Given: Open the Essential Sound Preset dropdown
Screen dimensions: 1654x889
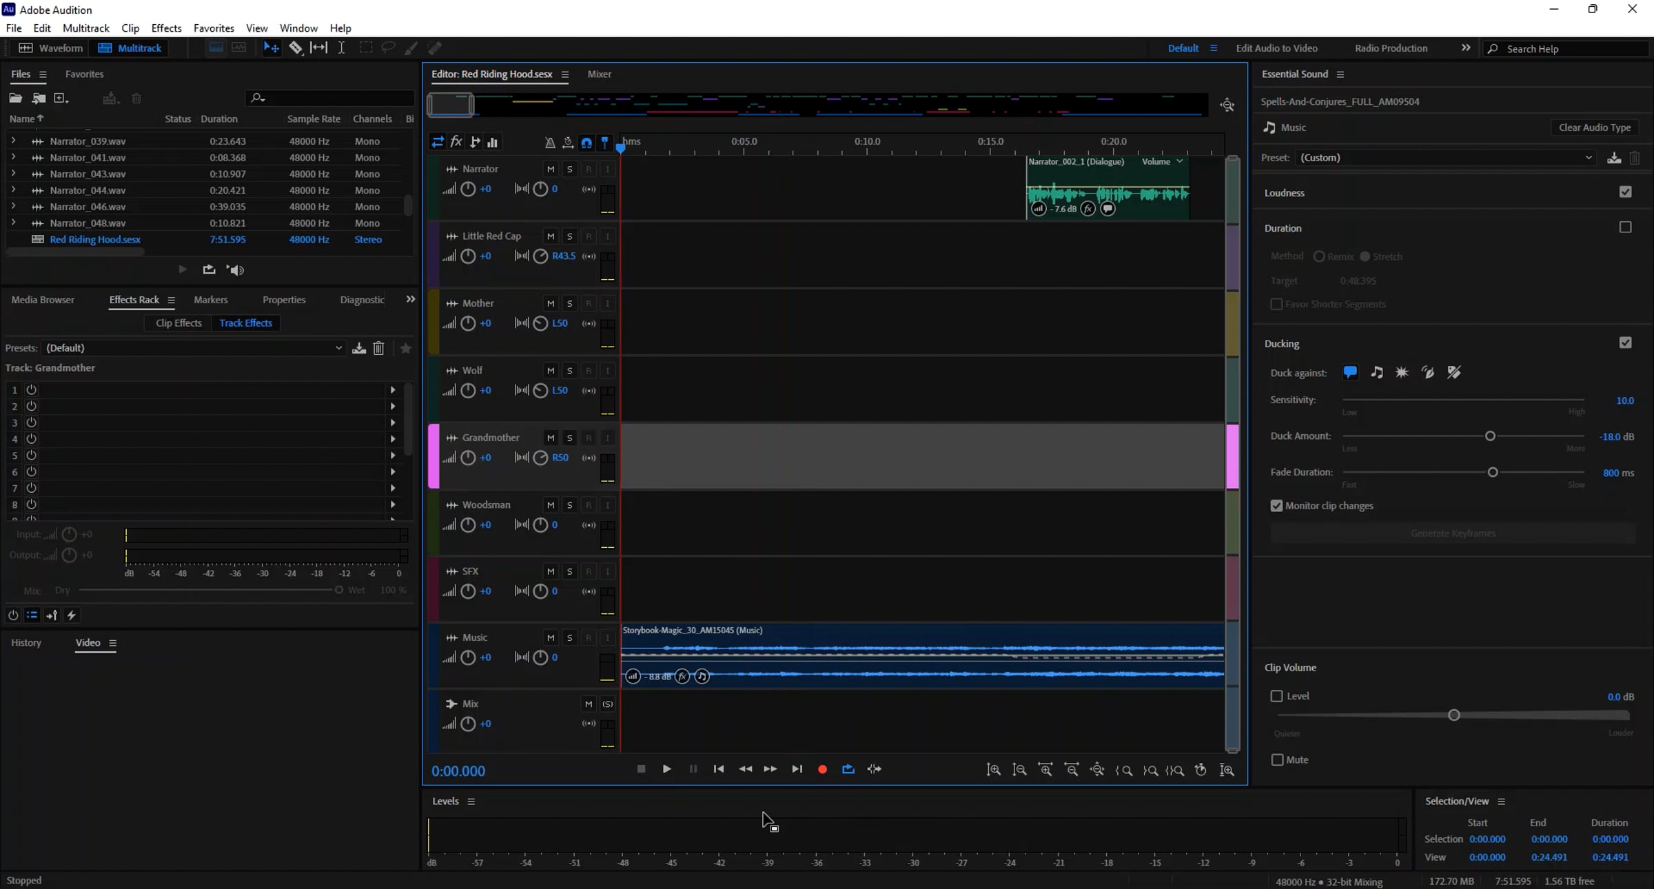Looking at the screenshot, I should (1445, 158).
